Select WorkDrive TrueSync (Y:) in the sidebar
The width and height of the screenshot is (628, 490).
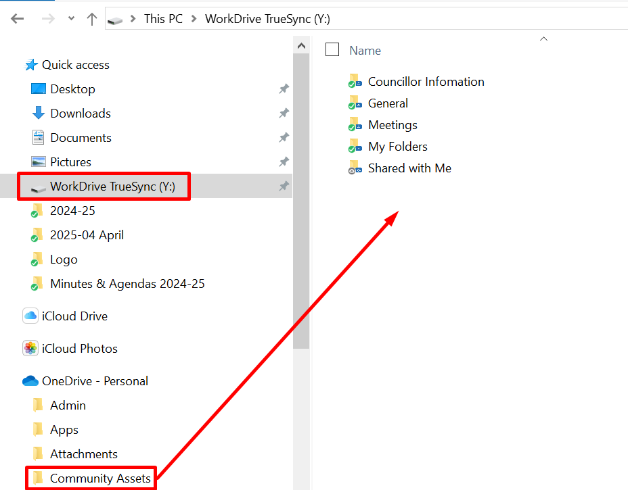click(112, 187)
